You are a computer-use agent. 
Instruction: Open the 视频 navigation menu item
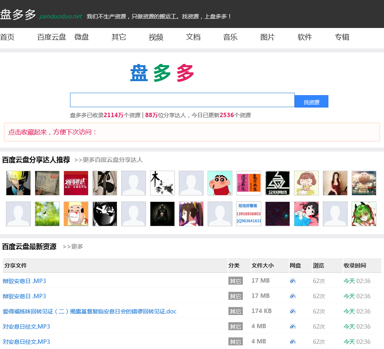click(156, 37)
